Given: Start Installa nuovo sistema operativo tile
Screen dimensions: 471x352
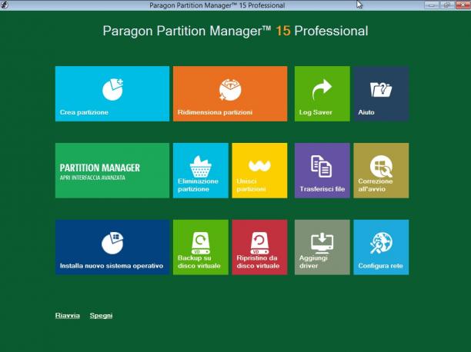Looking at the screenshot, I should pyautogui.click(x=112, y=247).
